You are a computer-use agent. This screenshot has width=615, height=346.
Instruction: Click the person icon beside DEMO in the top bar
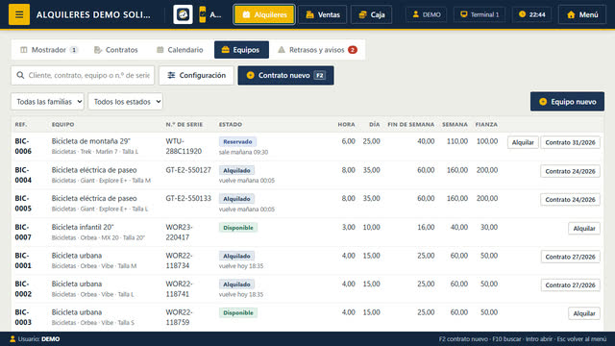tap(416, 14)
